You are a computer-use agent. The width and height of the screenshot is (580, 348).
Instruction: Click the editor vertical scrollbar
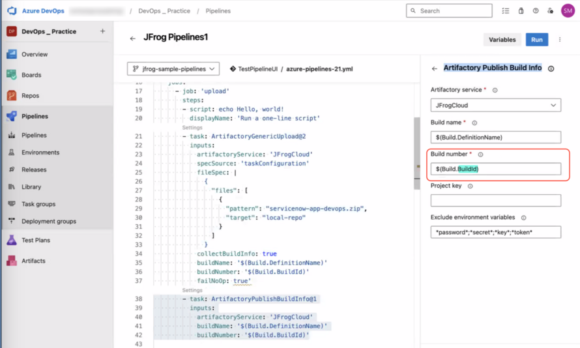(x=417, y=154)
